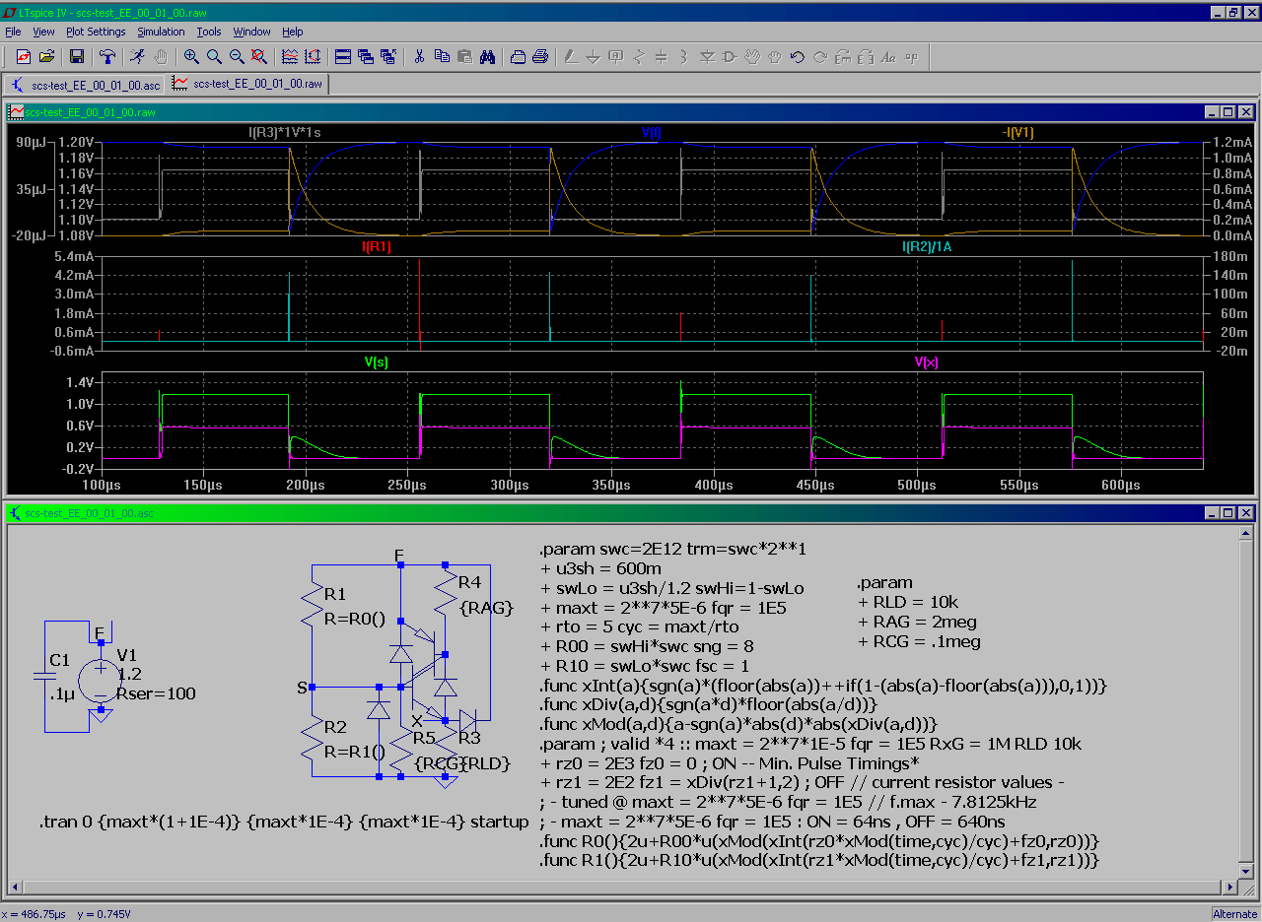Click the -I(V1) trace label

pos(1017,132)
